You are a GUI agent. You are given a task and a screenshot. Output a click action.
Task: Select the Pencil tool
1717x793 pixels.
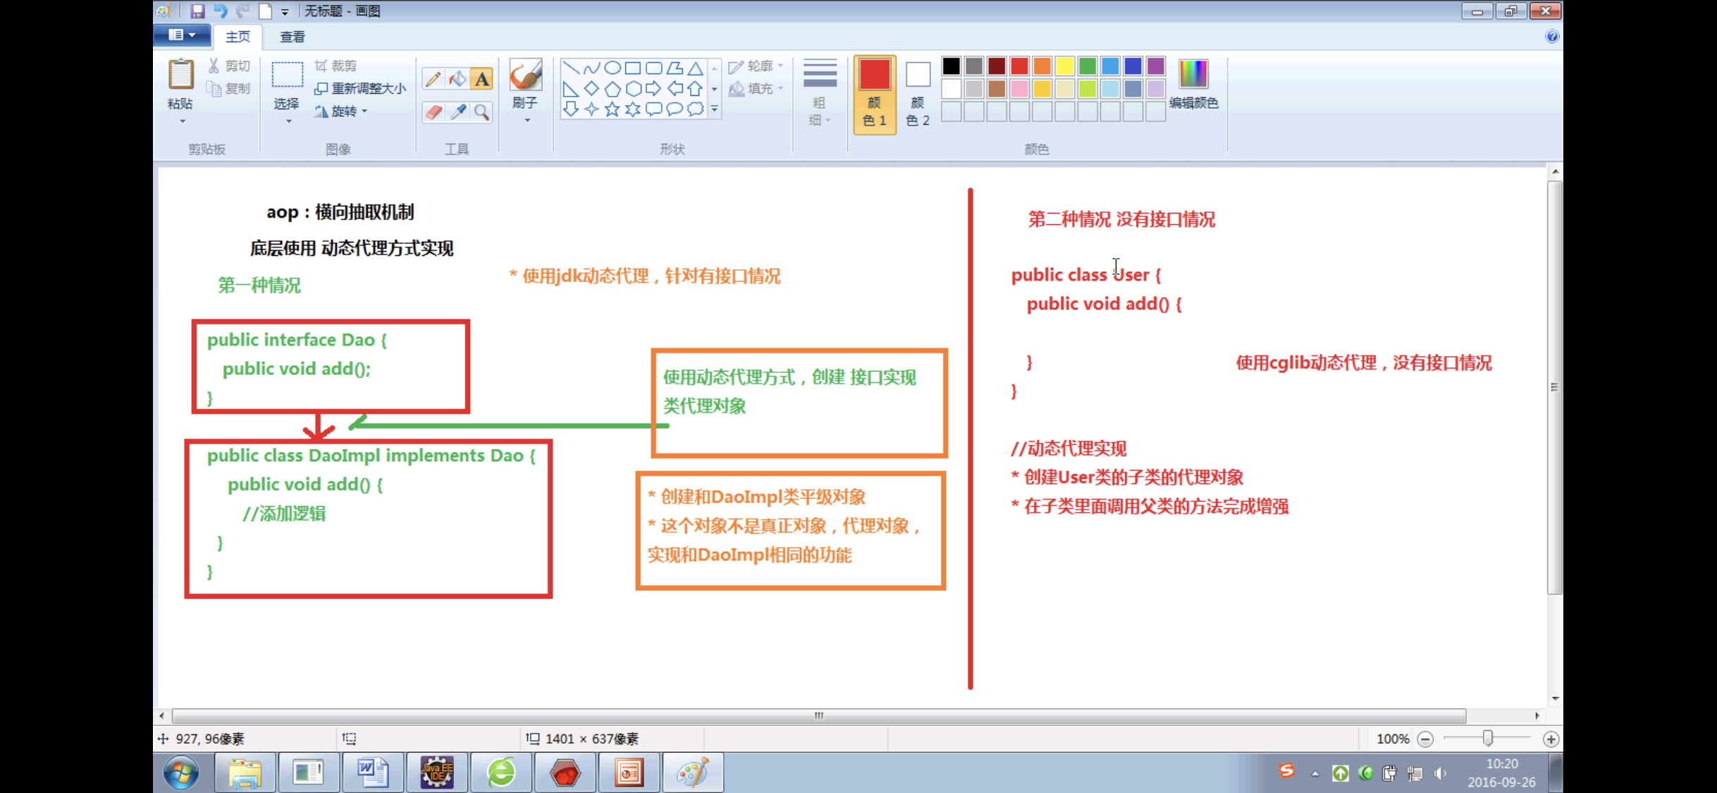[433, 78]
